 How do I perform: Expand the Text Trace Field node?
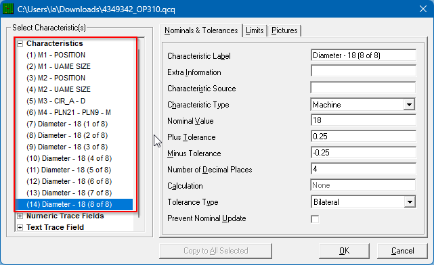tap(20, 227)
